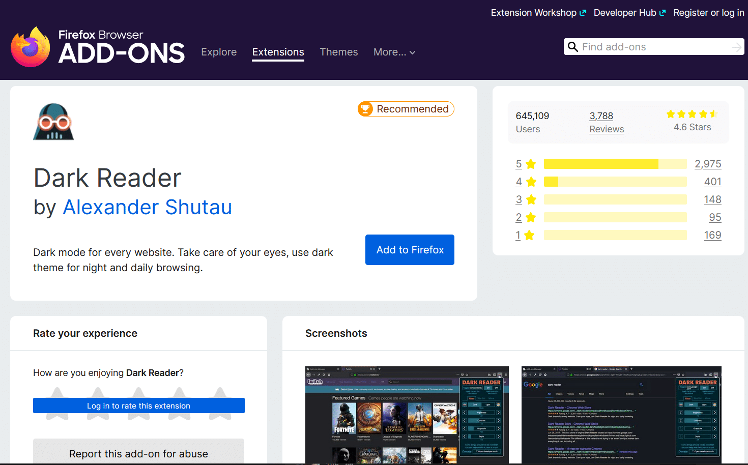Screen dimensions: 748x465
Task: Switch to the Themes tab
Action: (x=338, y=52)
